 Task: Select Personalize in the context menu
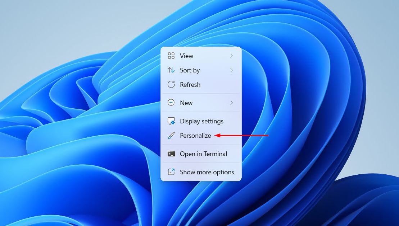[201, 136]
